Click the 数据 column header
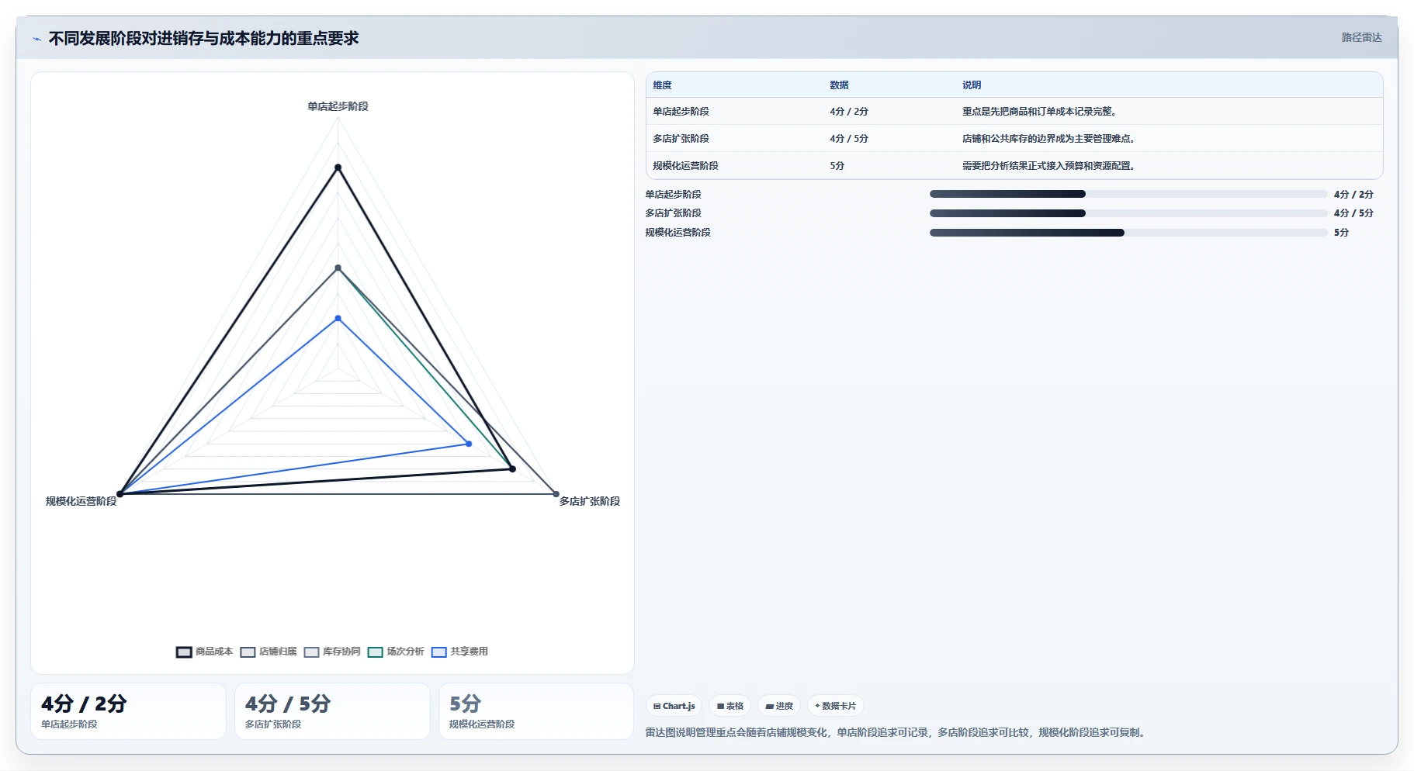The image size is (1414, 771). 839,85
